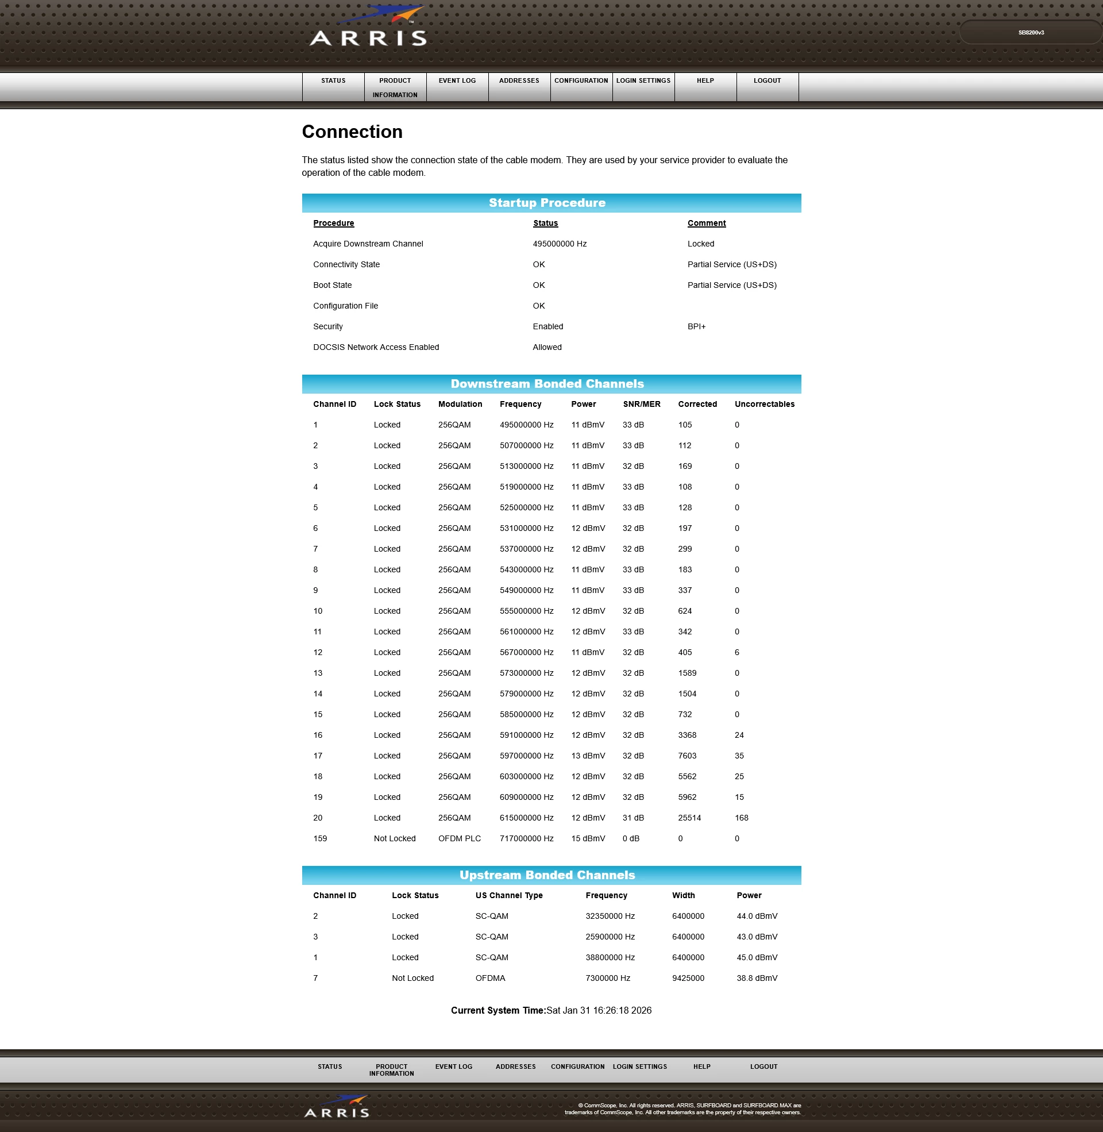Click the ARRIS logo in footer
The height and width of the screenshot is (1132, 1103).
[337, 1107]
